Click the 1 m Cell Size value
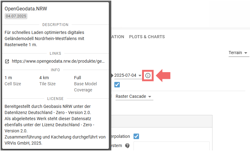 click(x=9, y=78)
